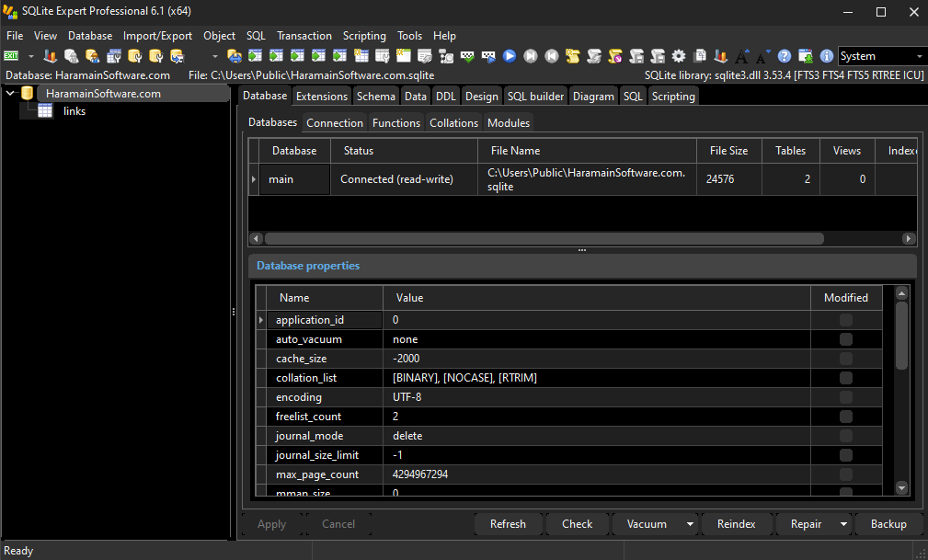
Task: Toggle Modified checkbox for max_page_count
Action: (846, 474)
